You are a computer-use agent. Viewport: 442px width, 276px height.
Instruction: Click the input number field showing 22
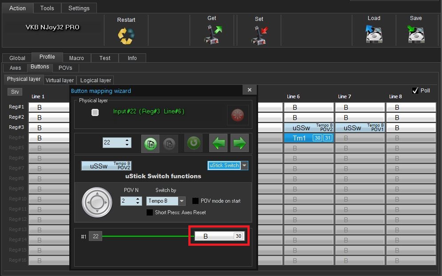tap(113, 143)
